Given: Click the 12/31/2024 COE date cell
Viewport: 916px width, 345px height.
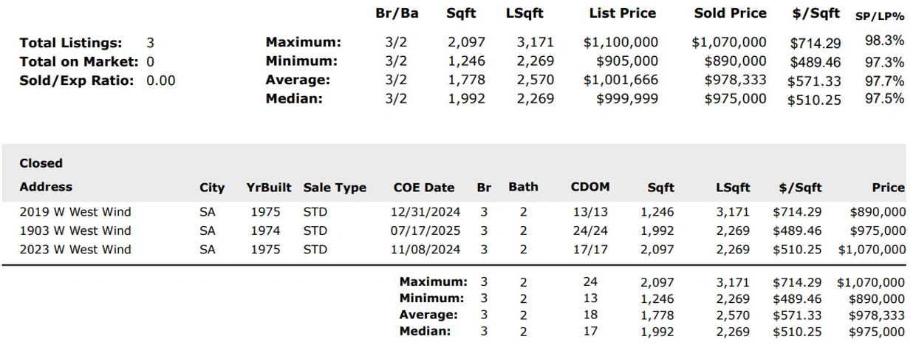Looking at the screenshot, I should point(424,212).
